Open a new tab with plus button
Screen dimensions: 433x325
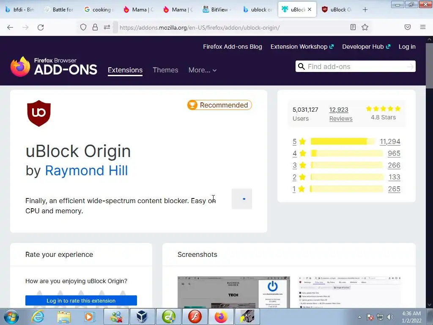pos(365,10)
